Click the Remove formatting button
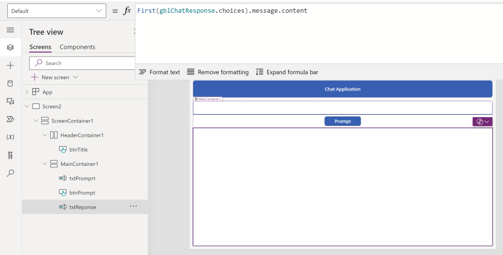The height and width of the screenshot is (255, 503). (218, 72)
